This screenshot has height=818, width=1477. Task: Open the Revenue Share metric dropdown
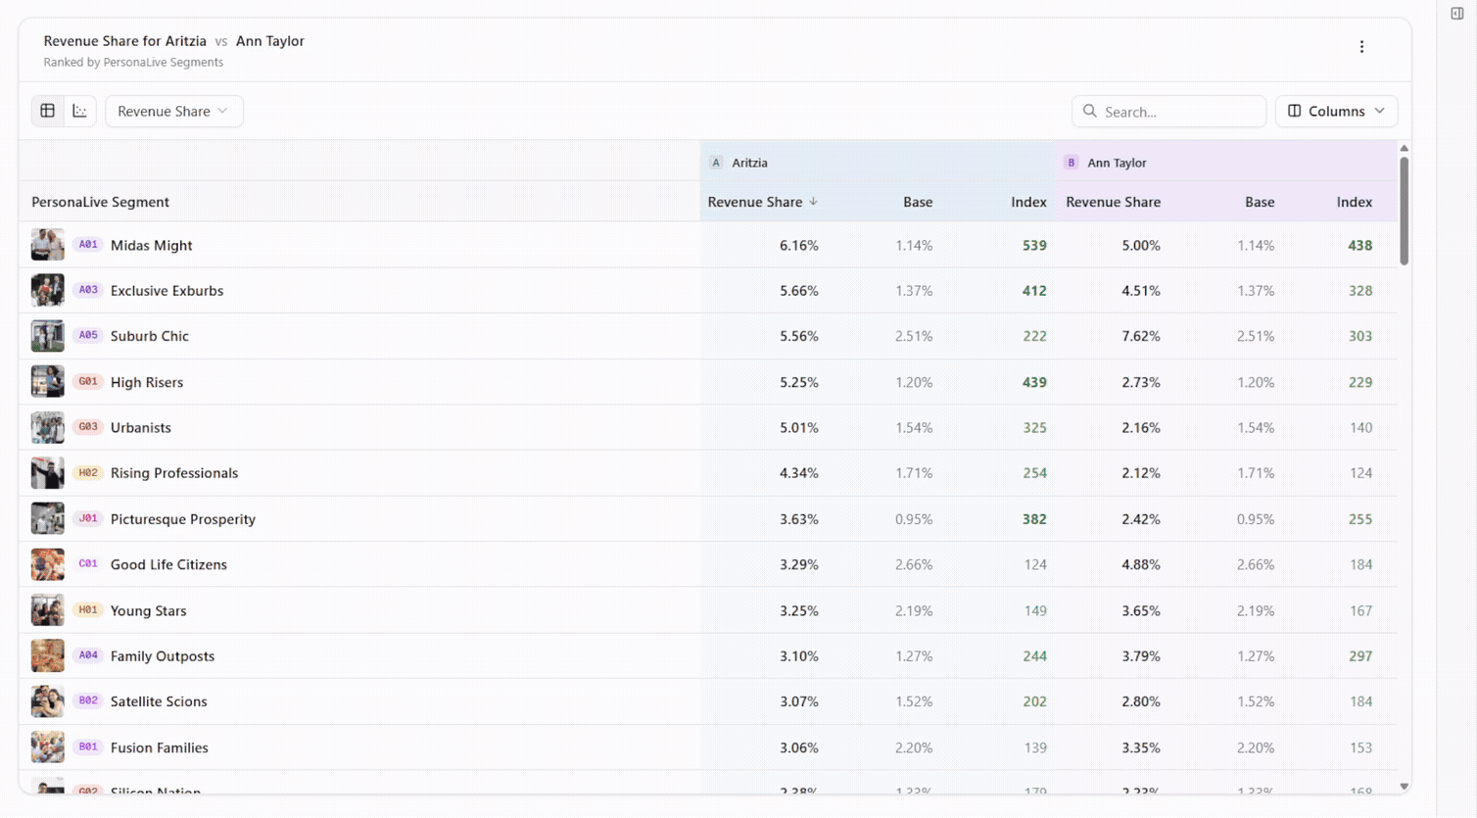(x=174, y=111)
